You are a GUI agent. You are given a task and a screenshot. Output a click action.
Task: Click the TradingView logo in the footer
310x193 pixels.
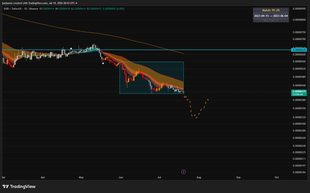tap(19, 187)
